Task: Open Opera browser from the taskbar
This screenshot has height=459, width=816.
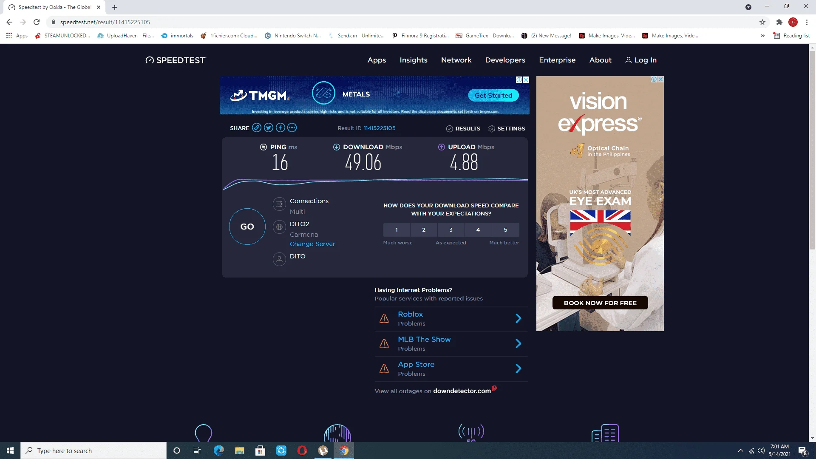Action: point(302,450)
